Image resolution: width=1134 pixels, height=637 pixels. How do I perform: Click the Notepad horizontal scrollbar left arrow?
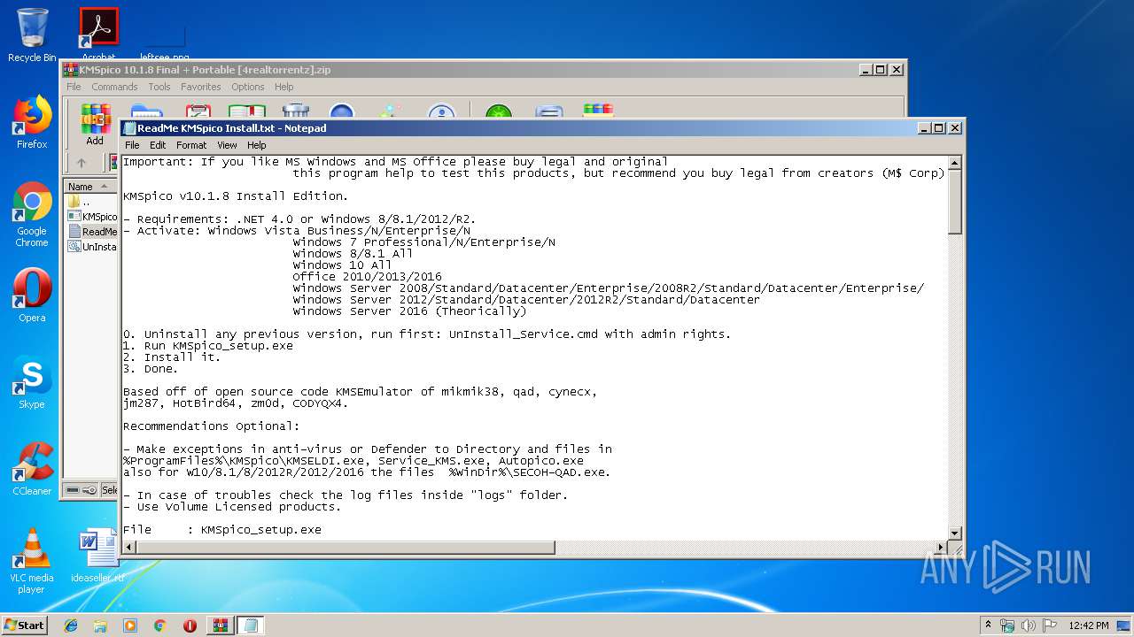point(129,548)
